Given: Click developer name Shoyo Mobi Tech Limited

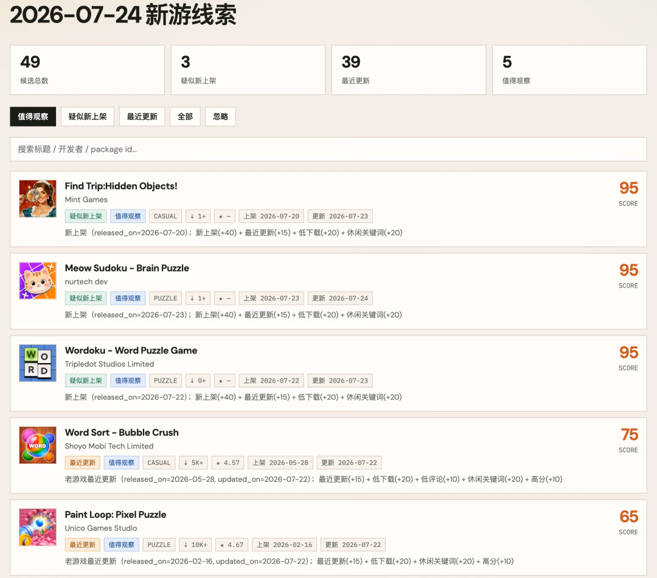Looking at the screenshot, I should pos(109,446).
